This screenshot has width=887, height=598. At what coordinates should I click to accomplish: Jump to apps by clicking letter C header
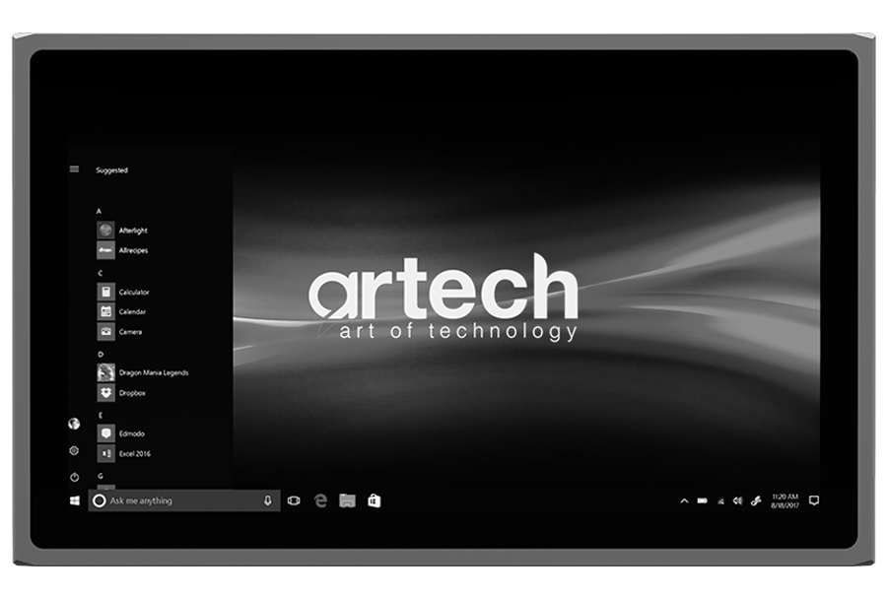point(100,273)
